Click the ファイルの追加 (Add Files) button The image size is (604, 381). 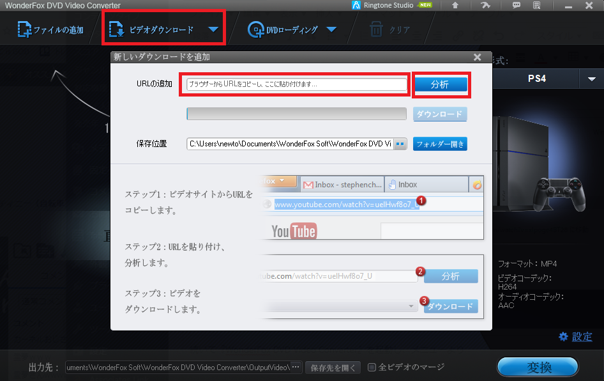pyautogui.click(x=50, y=29)
